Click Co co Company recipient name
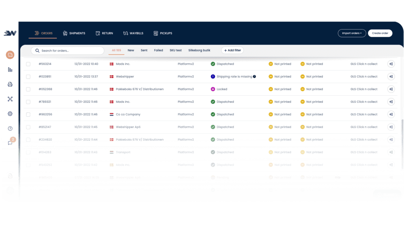The height and width of the screenshot is (227, 404). (128, 114)
